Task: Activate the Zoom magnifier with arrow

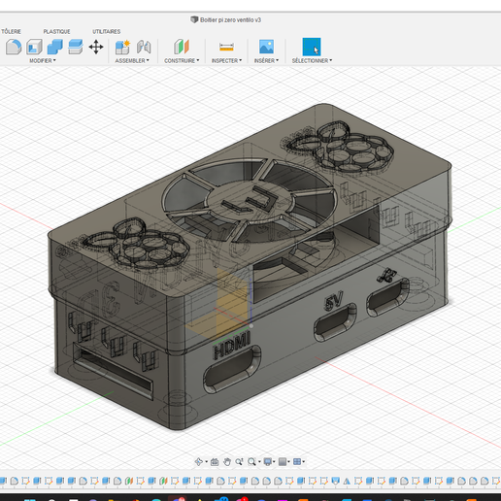Action: [239, 461]
